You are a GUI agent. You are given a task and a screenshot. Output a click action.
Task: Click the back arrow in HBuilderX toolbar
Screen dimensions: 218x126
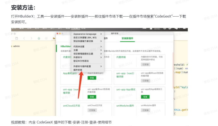[24, 38]
